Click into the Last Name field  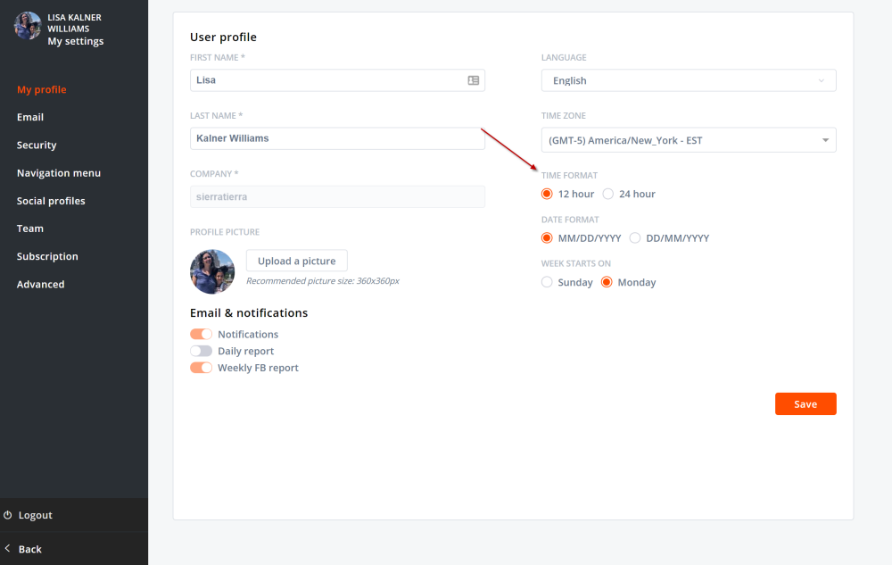(337, 138)
